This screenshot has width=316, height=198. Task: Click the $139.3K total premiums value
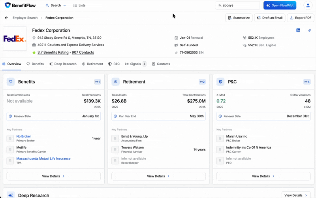click(x=92, y=101)
